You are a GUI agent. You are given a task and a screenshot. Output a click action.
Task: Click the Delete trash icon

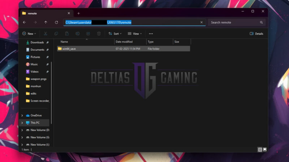coord(99,33)
